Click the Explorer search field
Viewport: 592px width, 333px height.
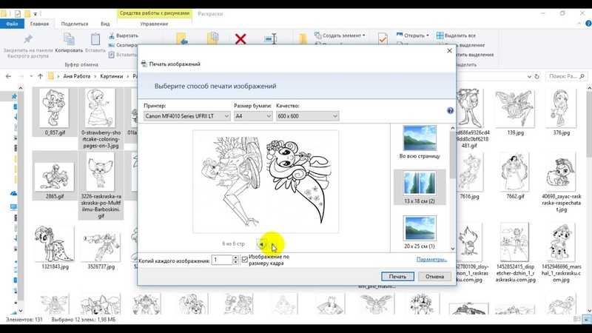click(x=567, y=76)
